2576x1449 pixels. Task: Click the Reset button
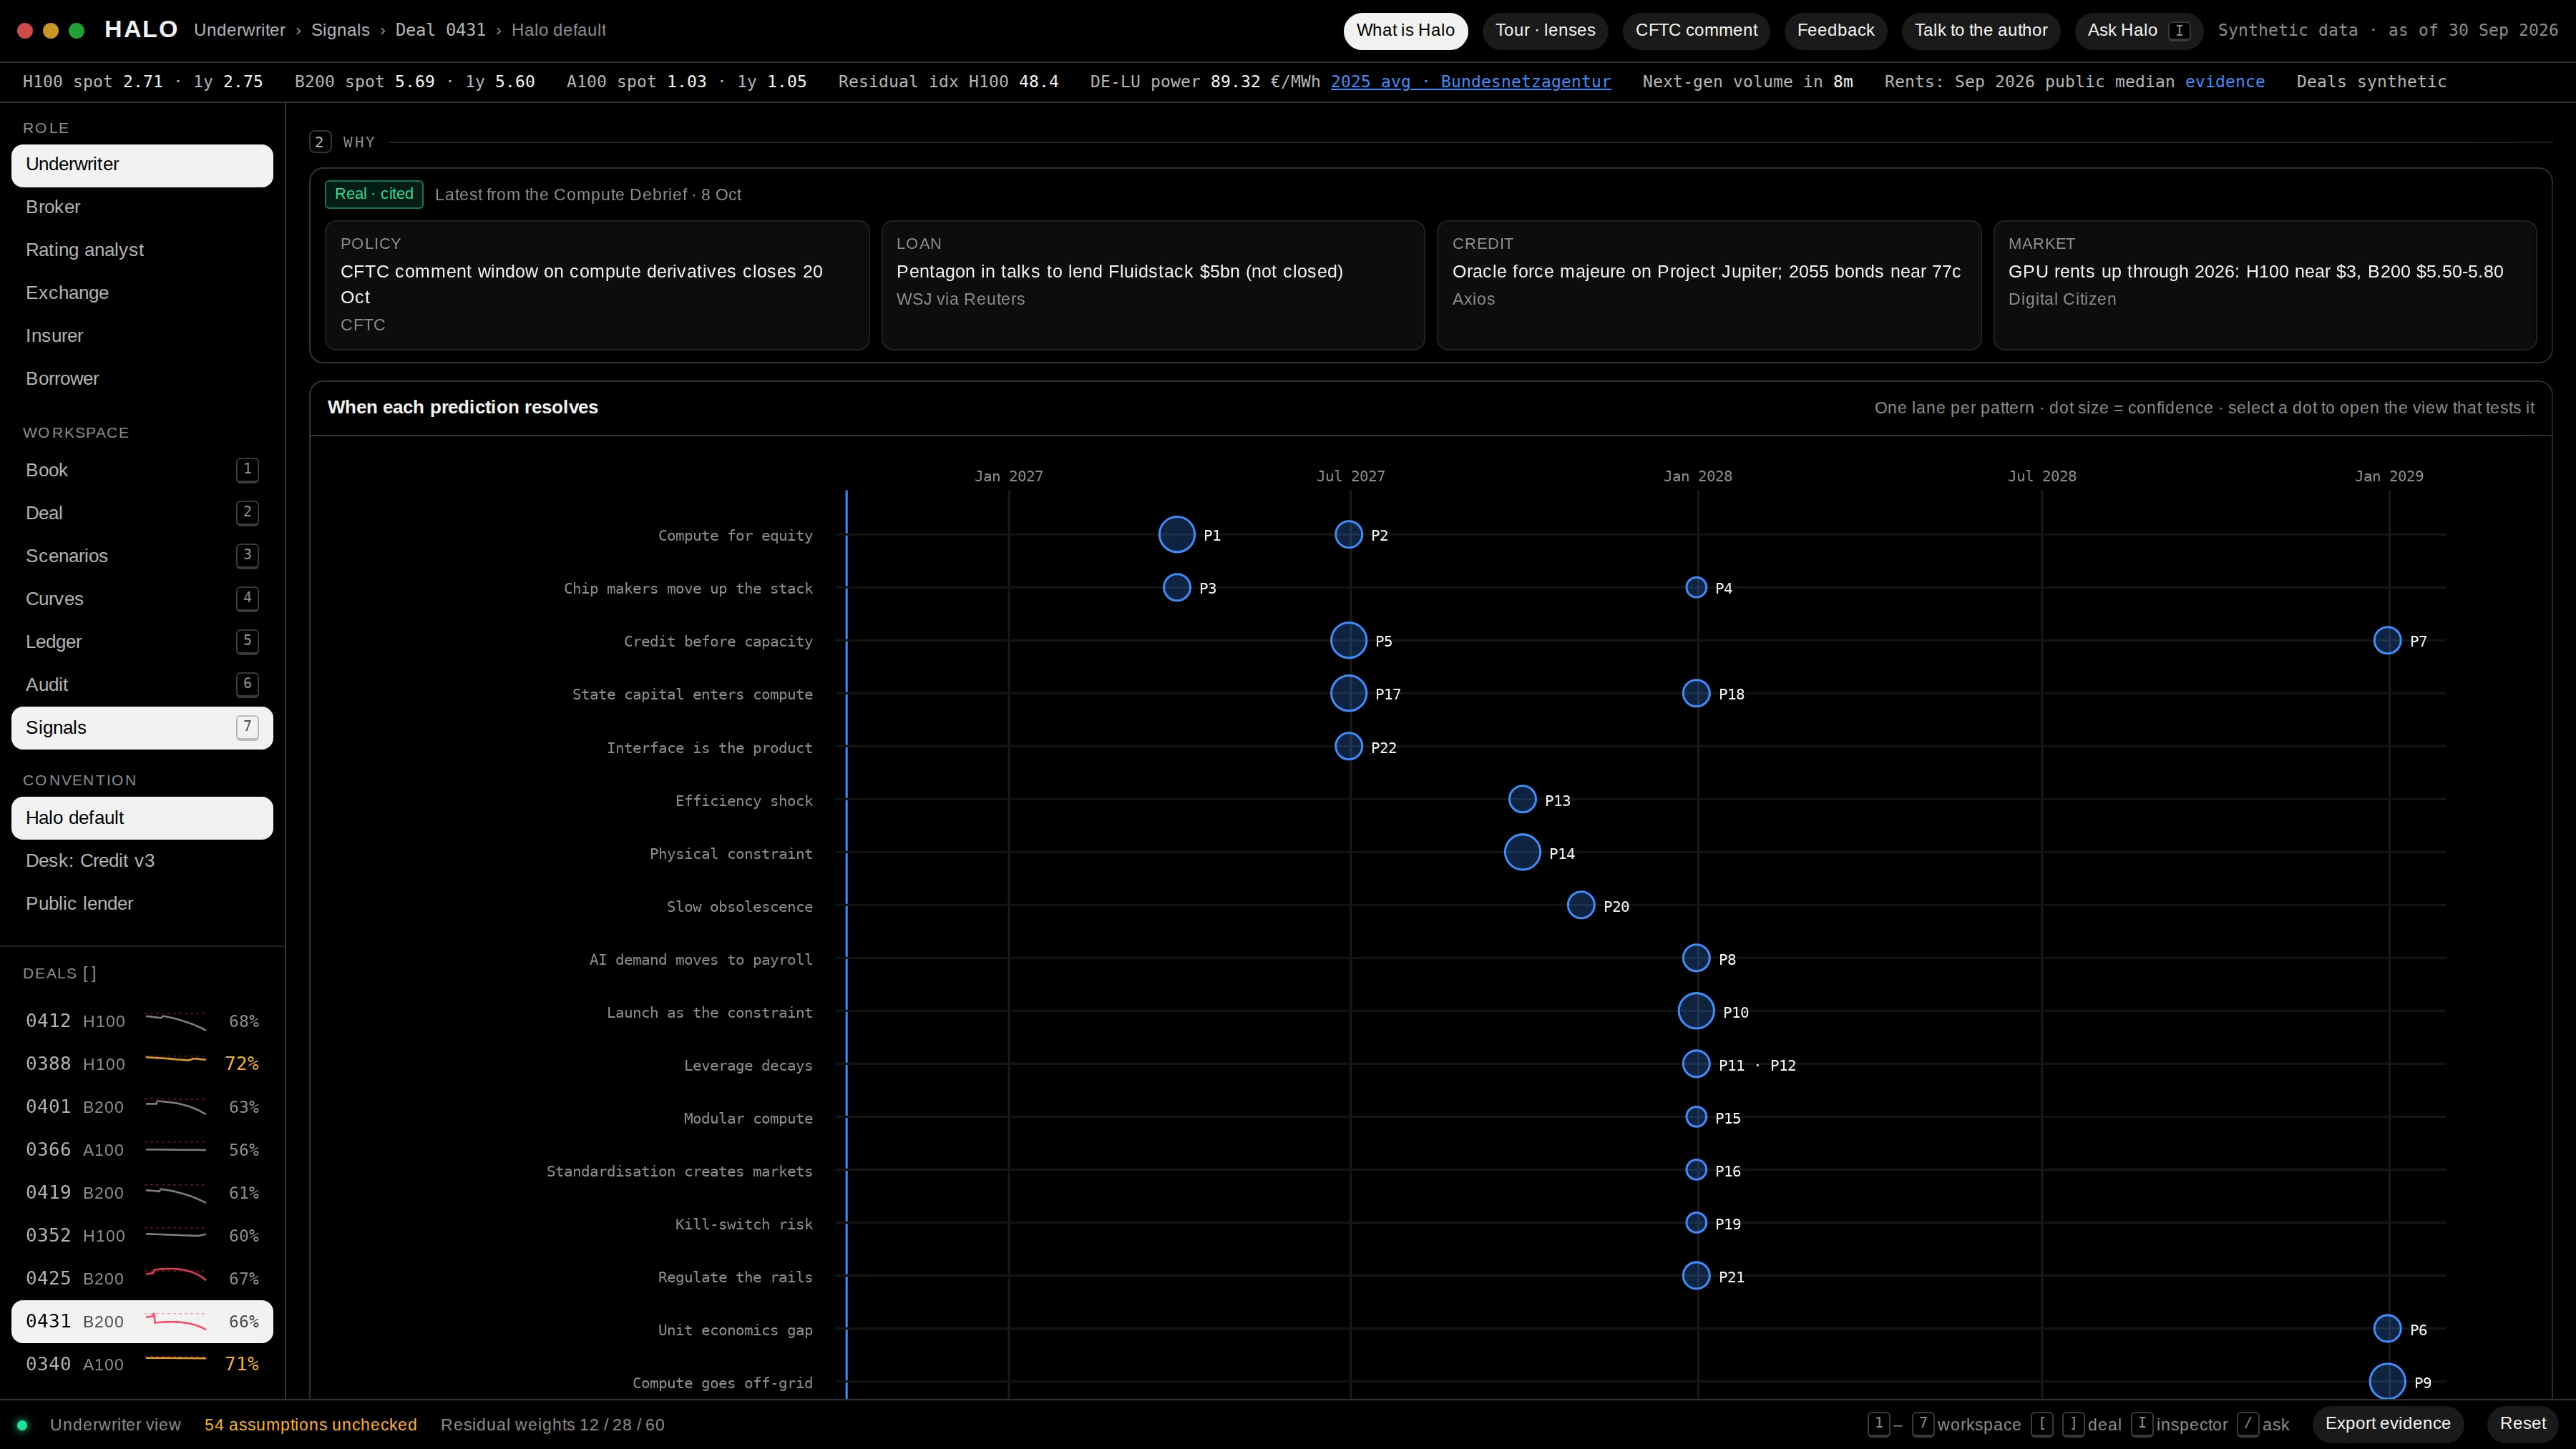pos(2523,1423)
